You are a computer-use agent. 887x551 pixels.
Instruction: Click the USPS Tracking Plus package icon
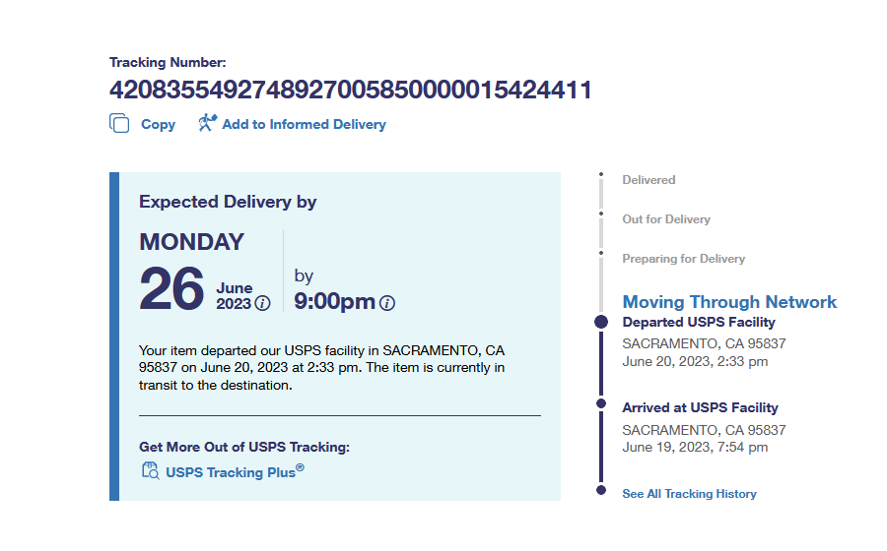[x=150, y=471]
